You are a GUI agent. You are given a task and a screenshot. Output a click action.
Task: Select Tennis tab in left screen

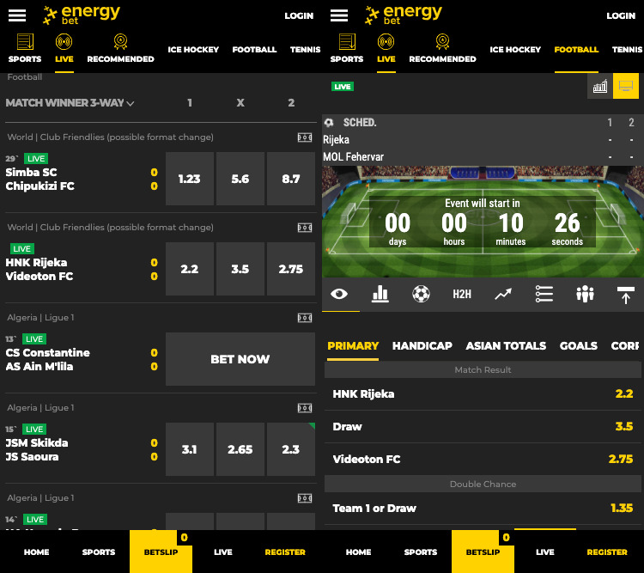pos(305,49)
